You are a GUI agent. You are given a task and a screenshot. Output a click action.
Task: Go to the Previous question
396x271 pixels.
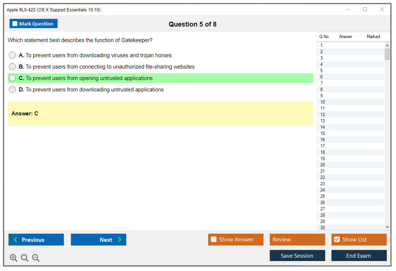pyautogui.click(x=36, y=240)
